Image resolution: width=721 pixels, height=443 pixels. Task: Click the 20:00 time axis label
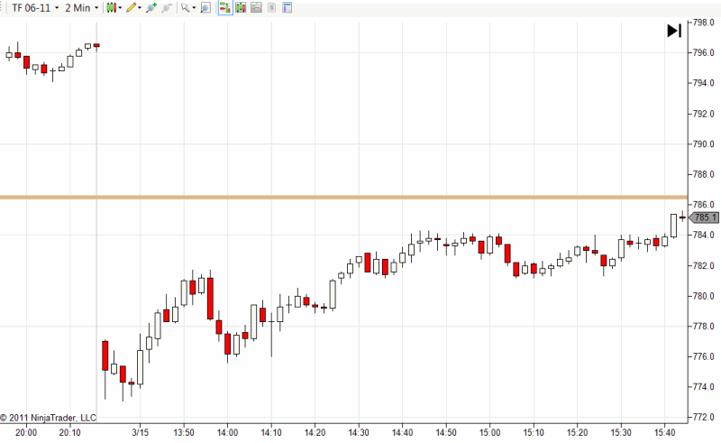point(26,433)
